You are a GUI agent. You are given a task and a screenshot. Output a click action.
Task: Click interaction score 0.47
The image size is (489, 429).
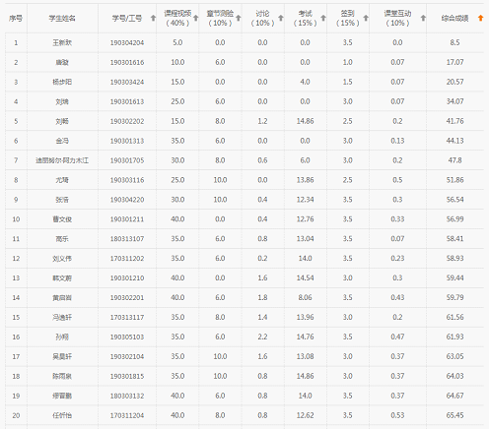click(397, 337)
